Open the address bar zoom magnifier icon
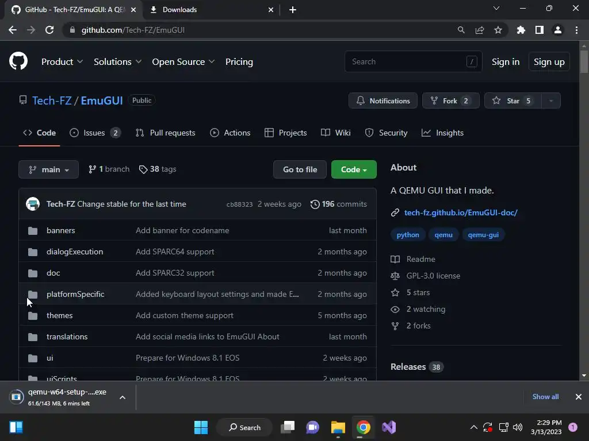The height and width of the screenshot is (441, 589). click(x=461, y=30)
